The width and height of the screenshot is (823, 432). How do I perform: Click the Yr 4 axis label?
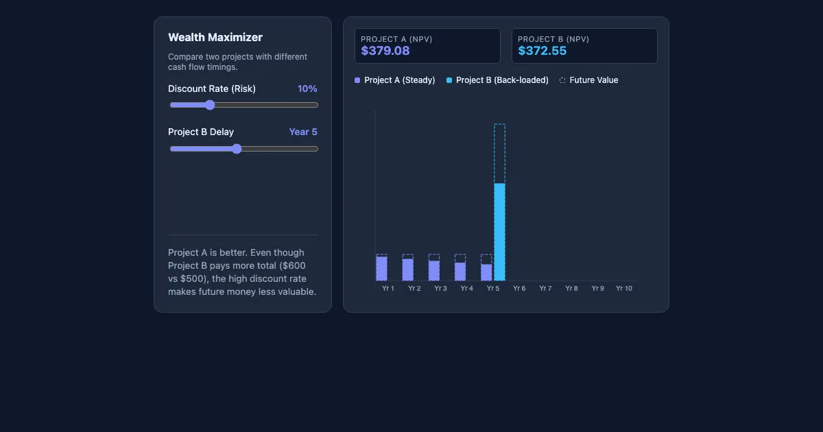(x=466, y=289)
